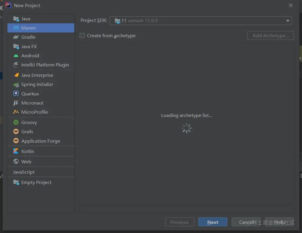Click the Java FX folder icon
The width and height of the screenshot is (302, 233).
(16, 46)
